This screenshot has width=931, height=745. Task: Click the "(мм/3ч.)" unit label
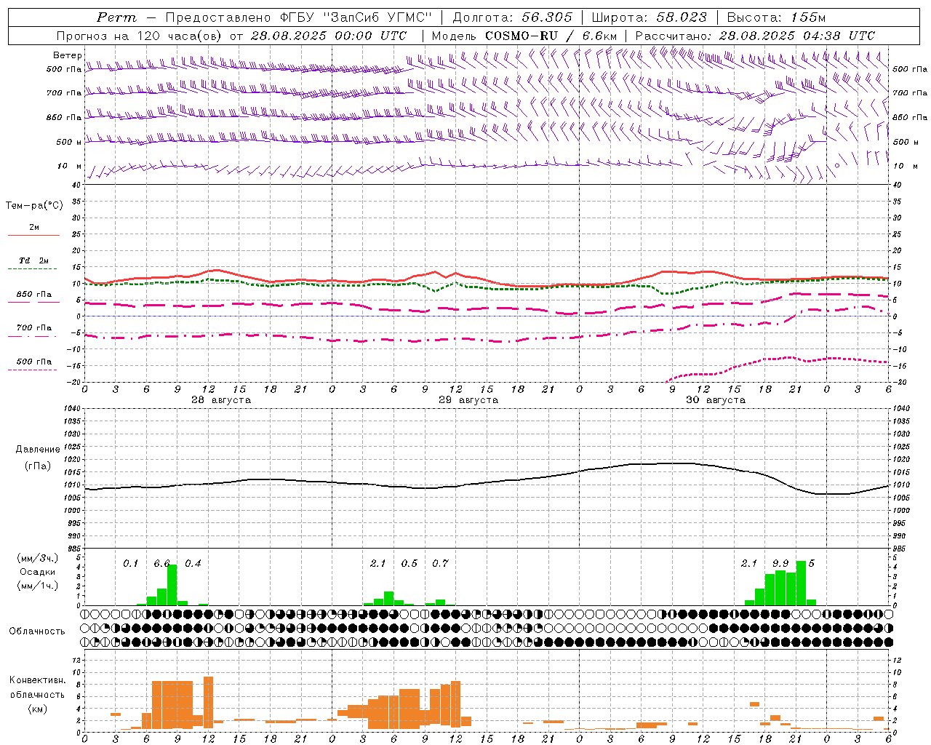click(38, 558)
